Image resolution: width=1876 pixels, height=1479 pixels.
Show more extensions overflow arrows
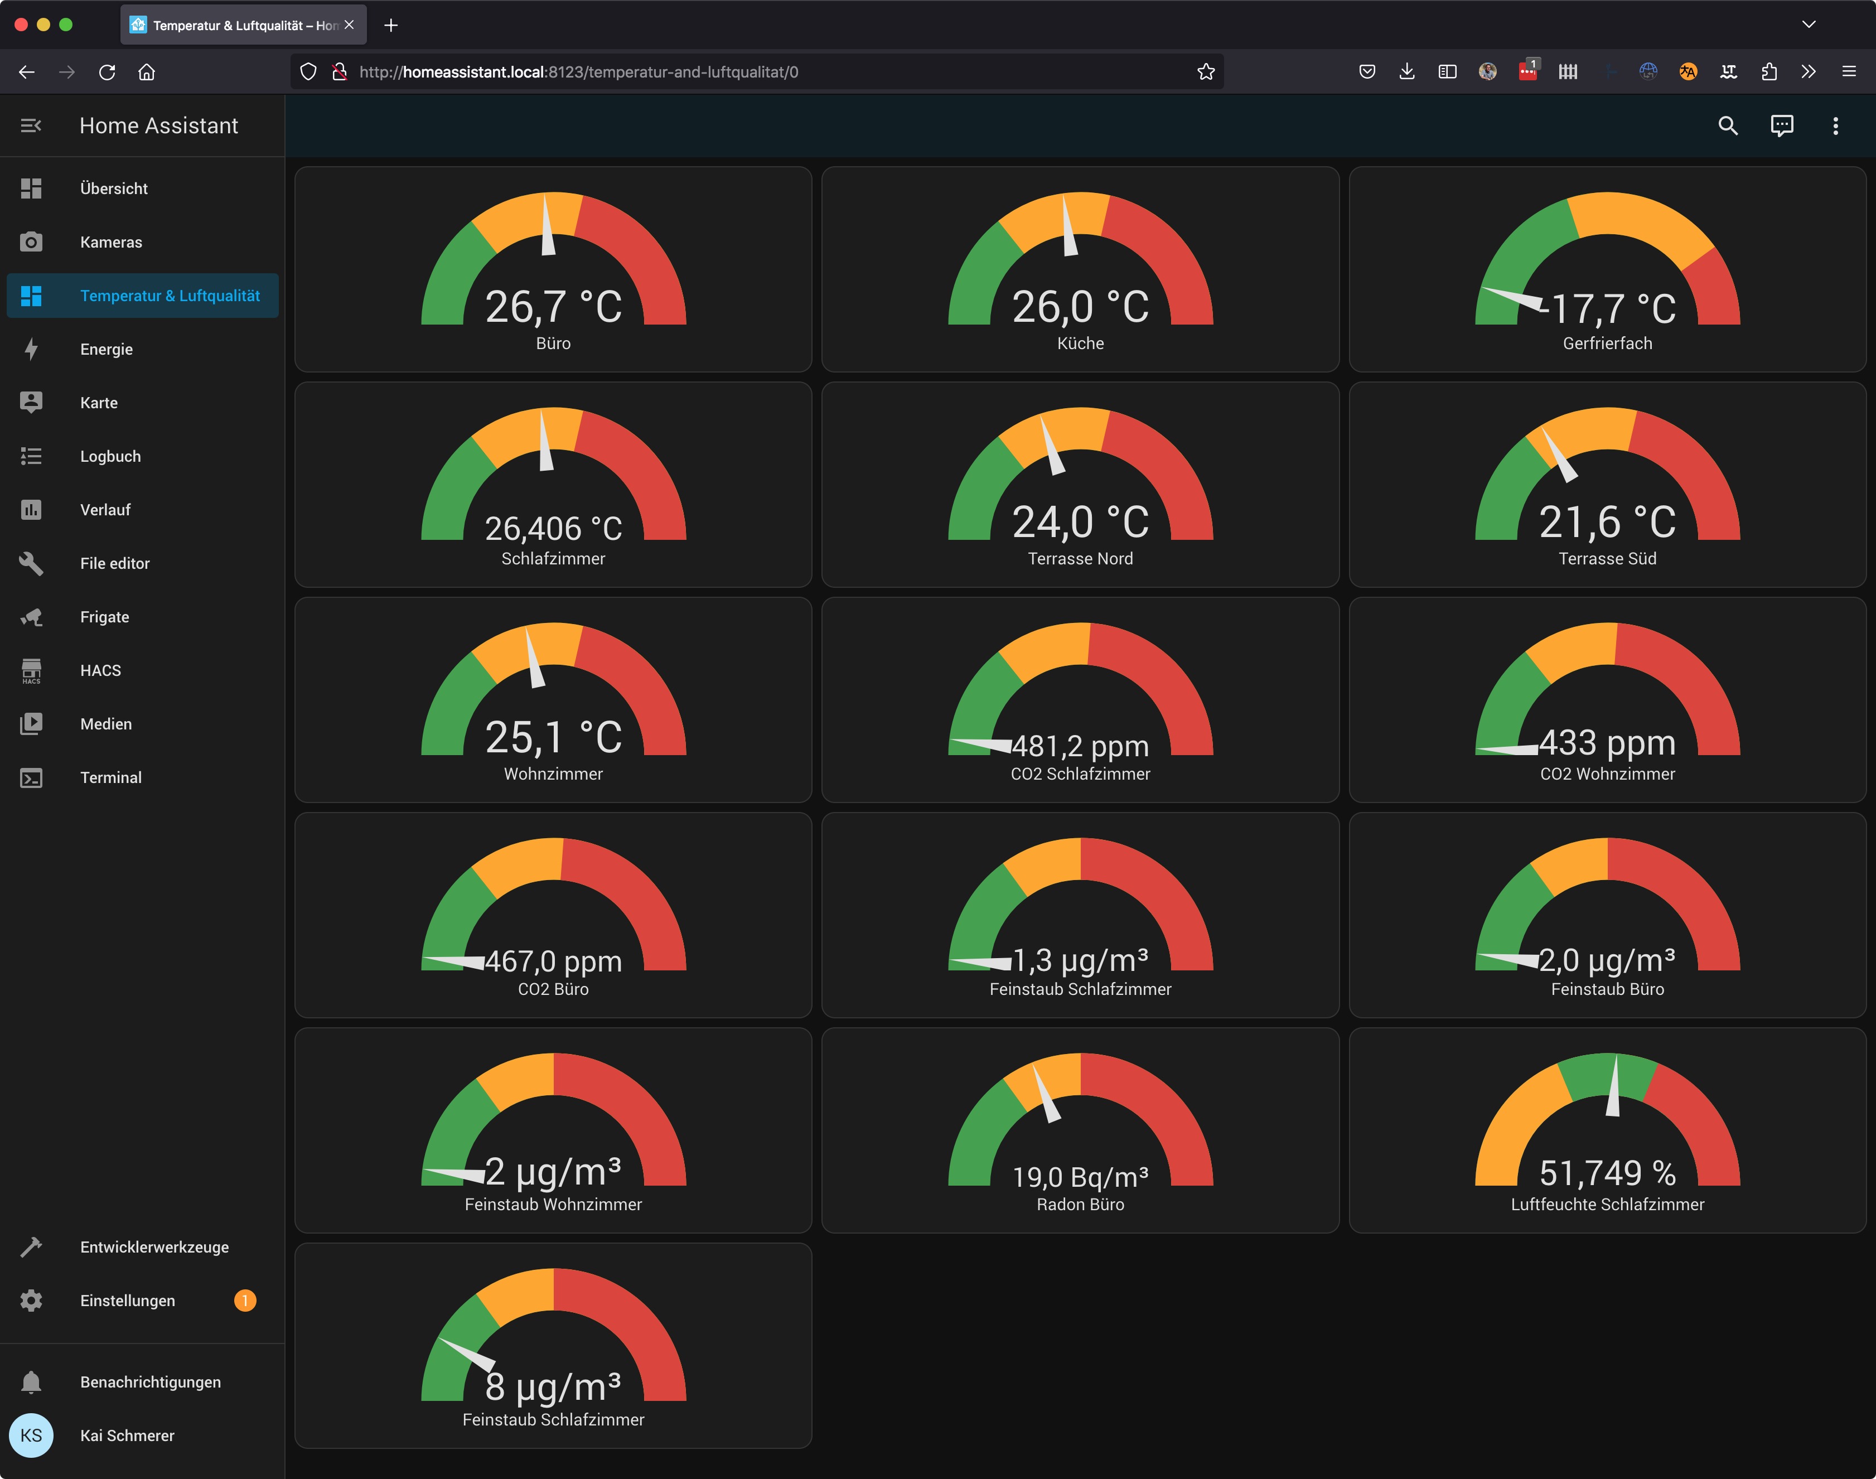tap(1807, 72)
